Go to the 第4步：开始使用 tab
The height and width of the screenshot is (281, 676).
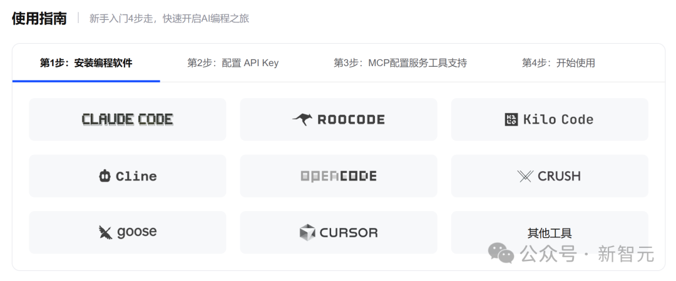pos(558,63)
